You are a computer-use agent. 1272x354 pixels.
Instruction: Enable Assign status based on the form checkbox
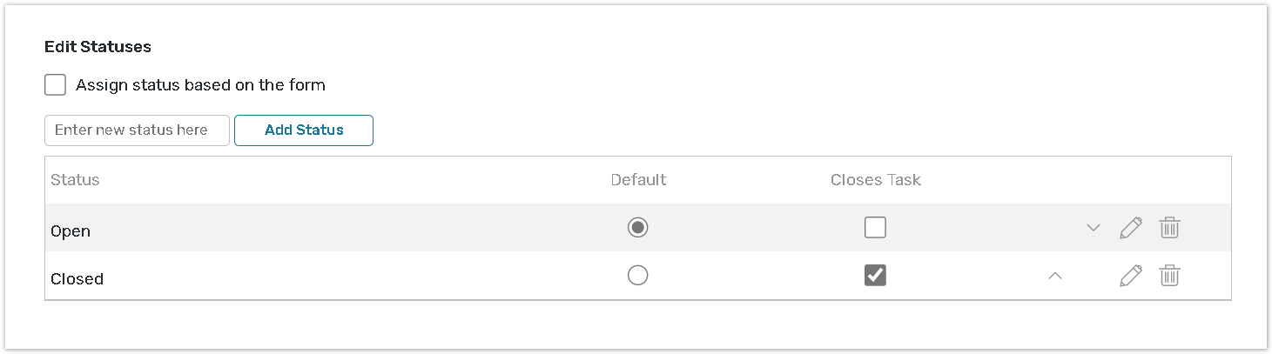click(x=56, y=85)
